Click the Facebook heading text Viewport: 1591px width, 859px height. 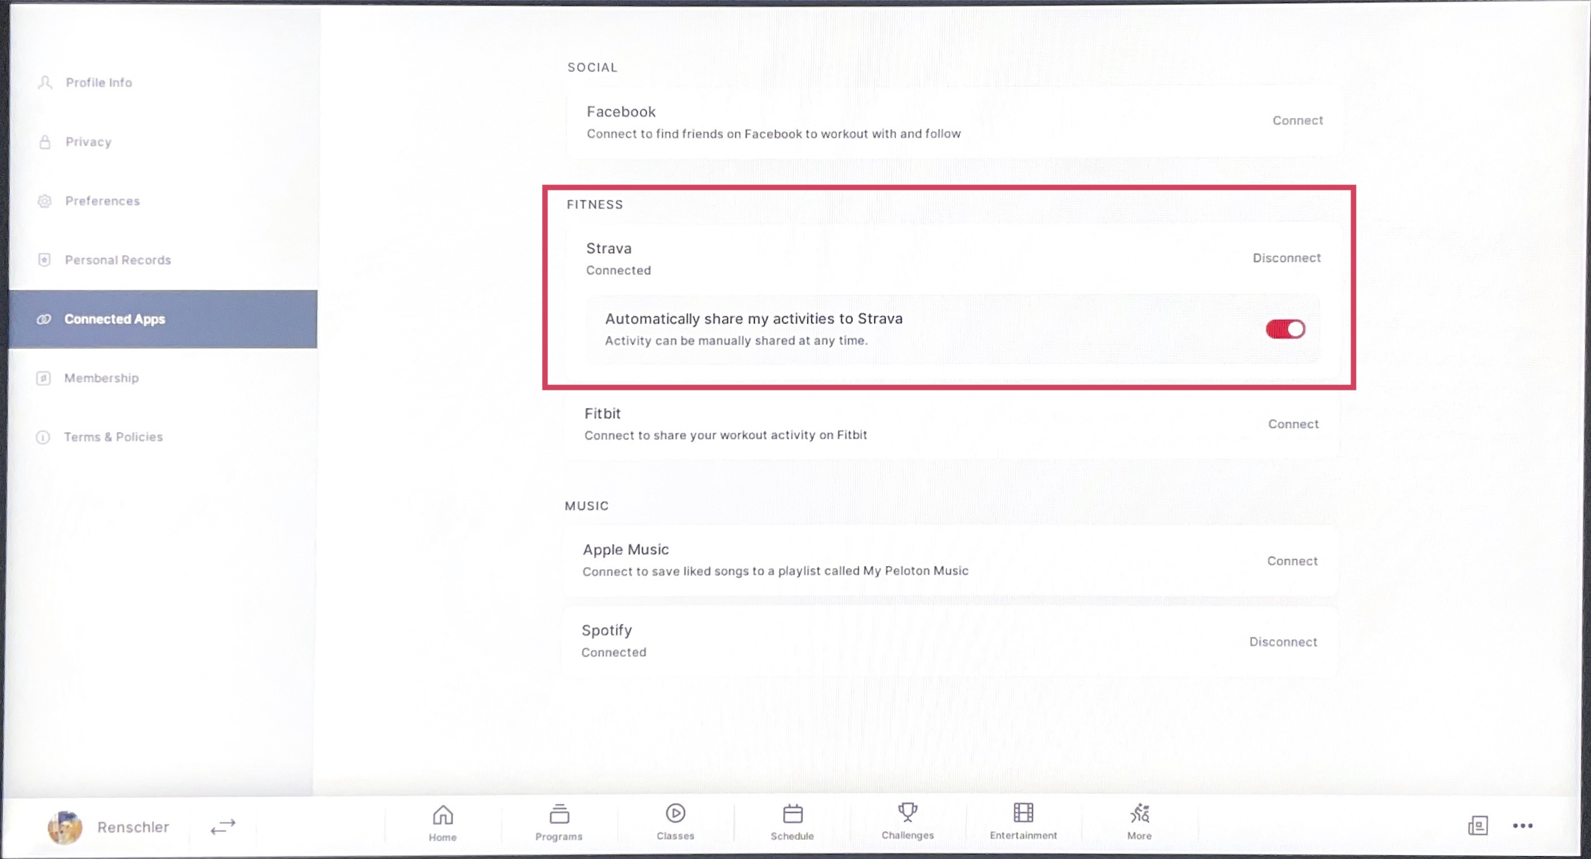point(621,112)
